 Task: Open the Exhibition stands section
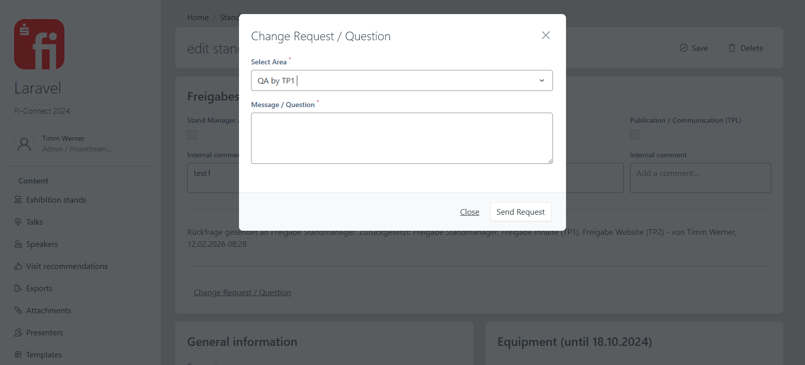[x=55, y=200]
